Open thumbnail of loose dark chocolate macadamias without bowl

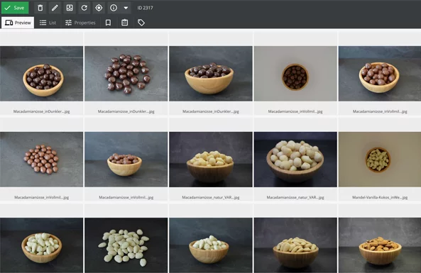tap(126, 74)
